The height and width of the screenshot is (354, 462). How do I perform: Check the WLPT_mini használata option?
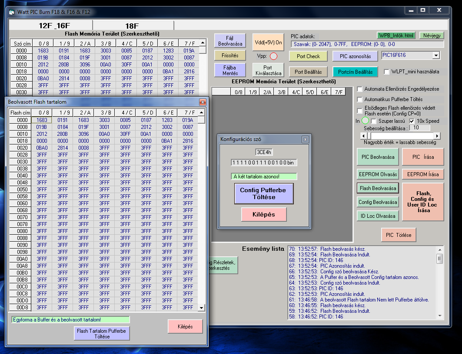pos(387,72)
